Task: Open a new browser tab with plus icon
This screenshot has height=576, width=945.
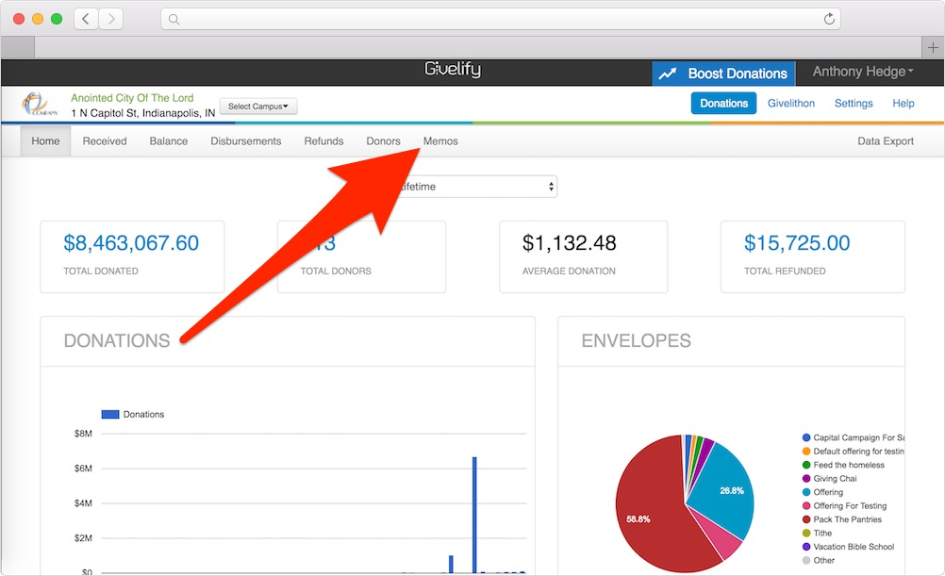Action: pyautogui.click(x=933, y=47)
